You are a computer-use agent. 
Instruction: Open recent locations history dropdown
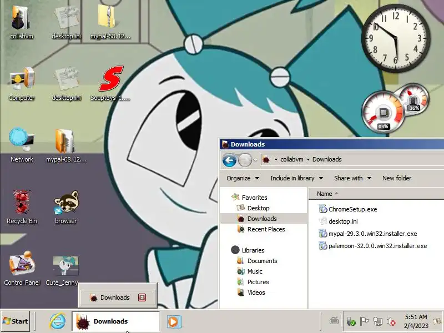[255, 160]
